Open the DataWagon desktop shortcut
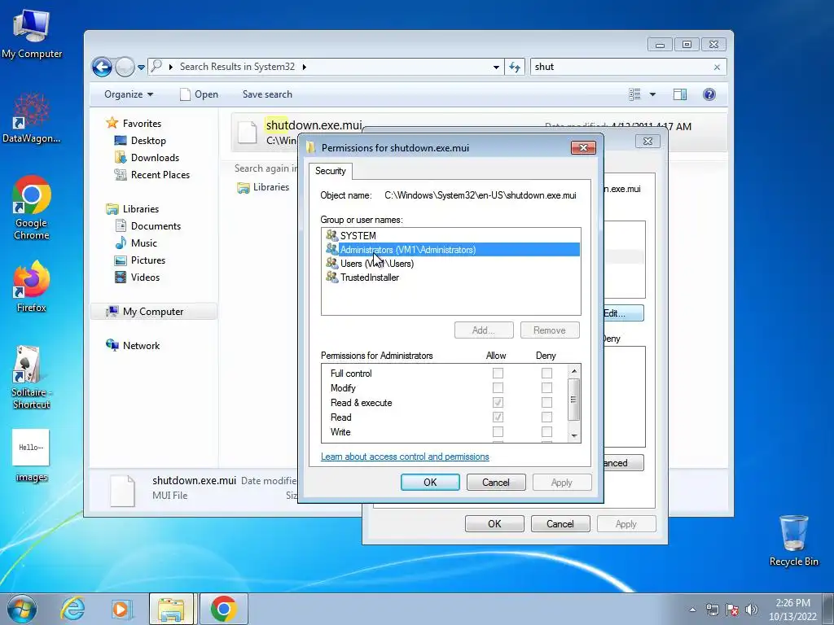 point(32,118)
